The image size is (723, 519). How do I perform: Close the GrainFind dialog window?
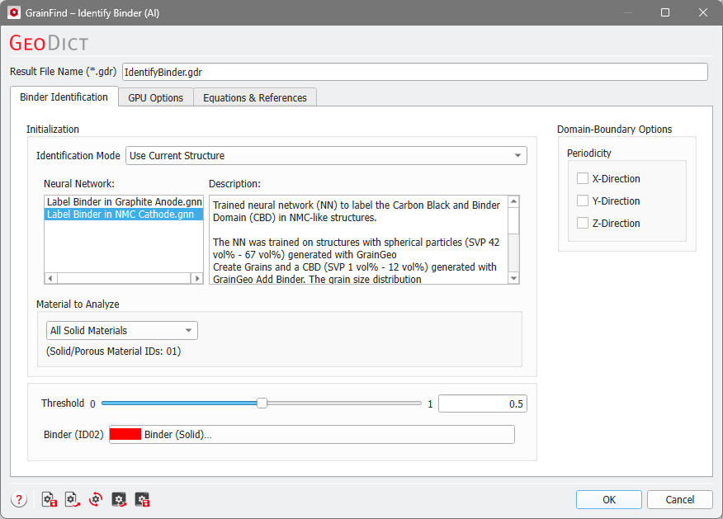point(702,12)
